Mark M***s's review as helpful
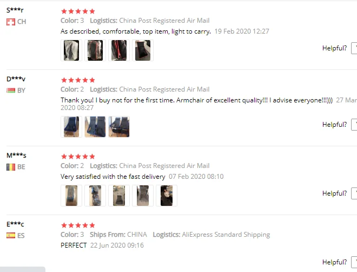Screen dimensions: 357x272 point(354,193)
